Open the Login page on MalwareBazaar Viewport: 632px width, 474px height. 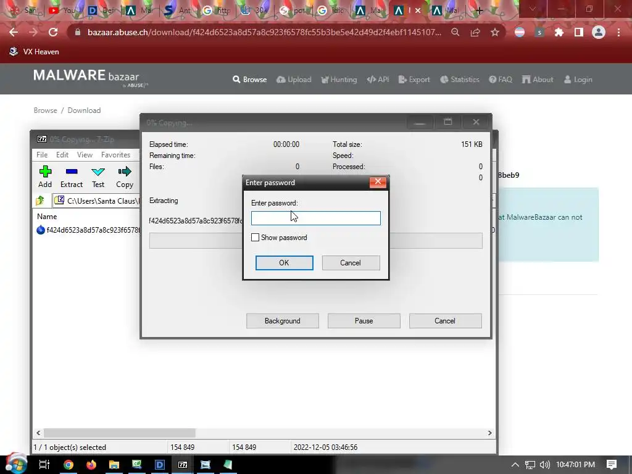coord(578,80)
